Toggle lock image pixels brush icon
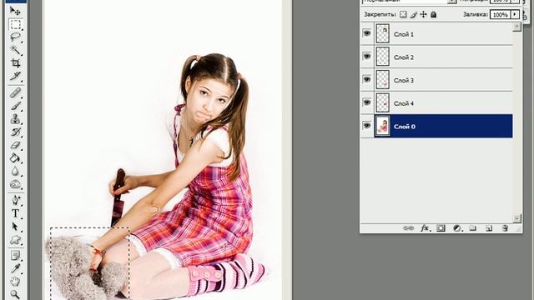The image size is (534, 300). 414,14
